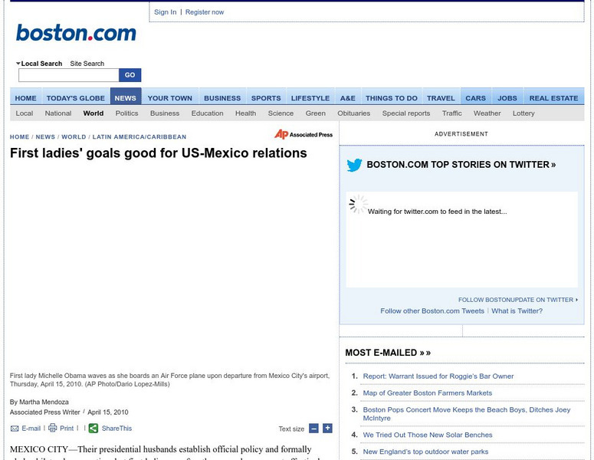Select the Science subsection
This screenshot has height=460, width=594.
click(x=281, y=113)
